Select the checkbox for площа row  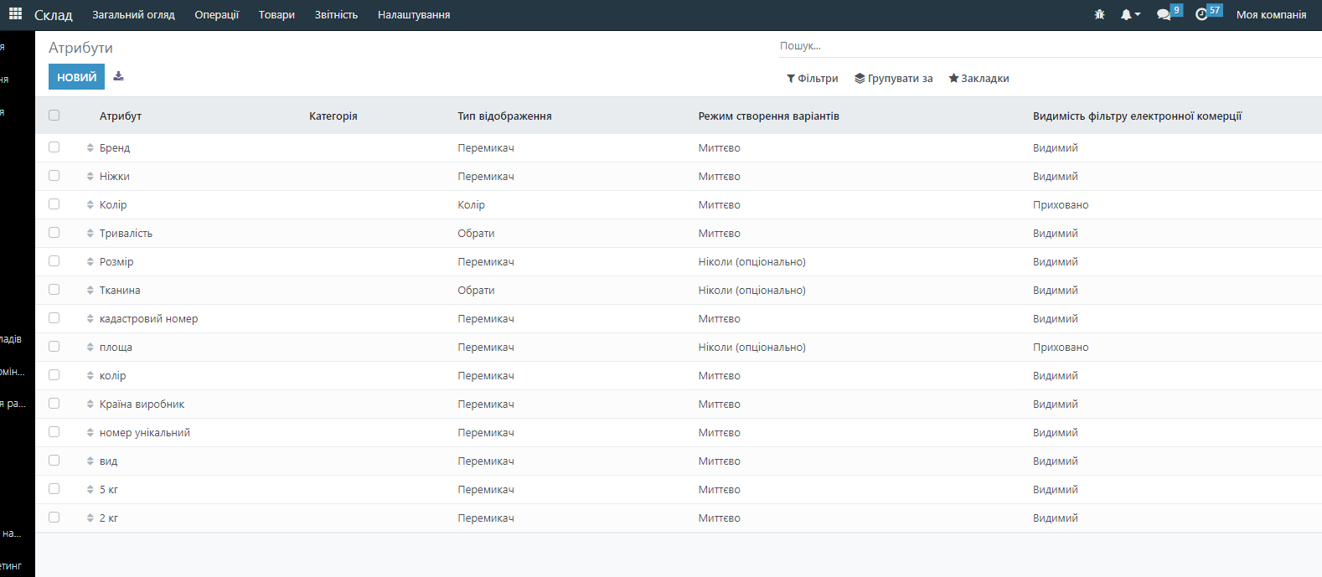[x=54, y=347]
